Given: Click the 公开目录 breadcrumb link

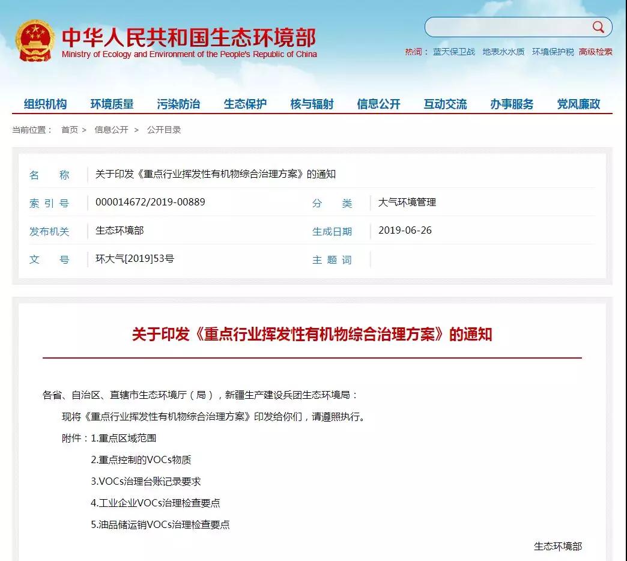Looking at the screenshot, I should (x=164, y=130).
